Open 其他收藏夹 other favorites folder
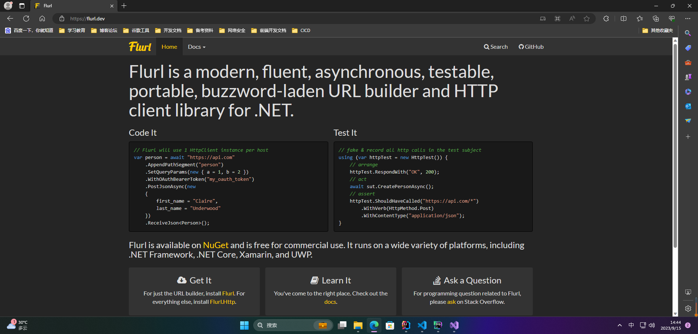Image resolution: width=698 pixels, height=334 pixels. (x=658, y=31)
